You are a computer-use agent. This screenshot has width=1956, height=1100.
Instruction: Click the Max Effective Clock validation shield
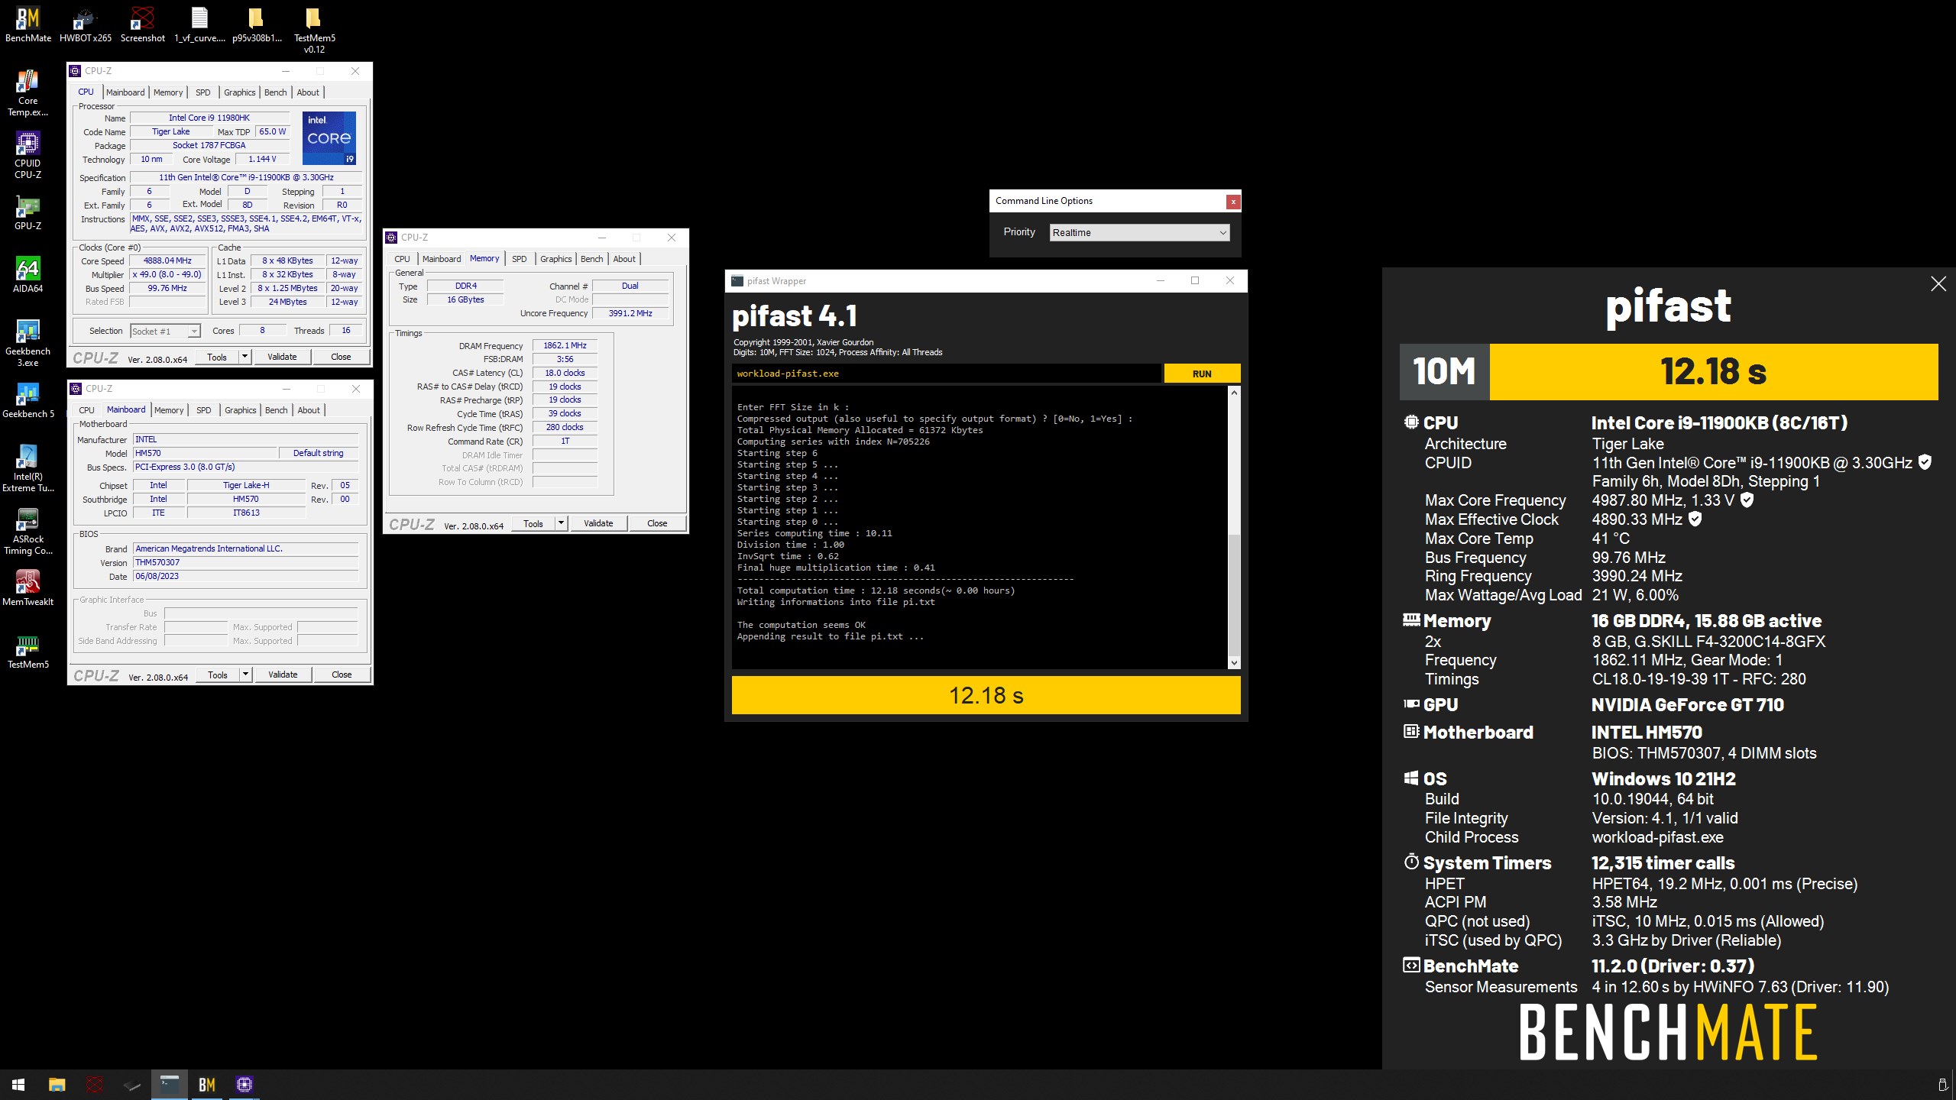coord(1695,519)
